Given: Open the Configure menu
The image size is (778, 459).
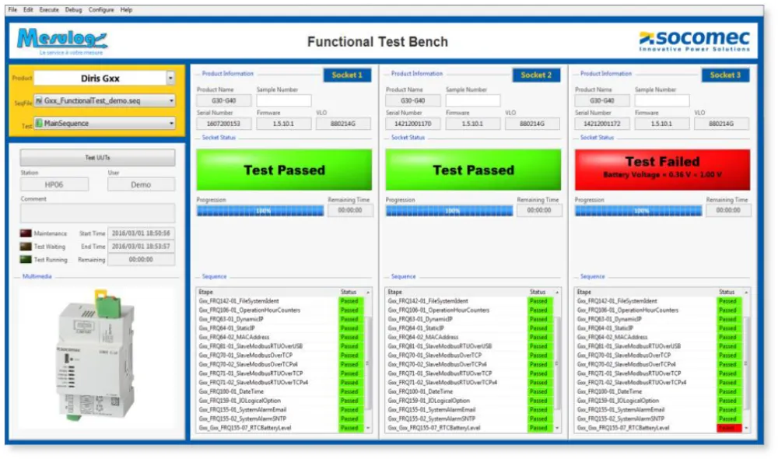Looking at the screenshot, I should (x=101, y=9).
